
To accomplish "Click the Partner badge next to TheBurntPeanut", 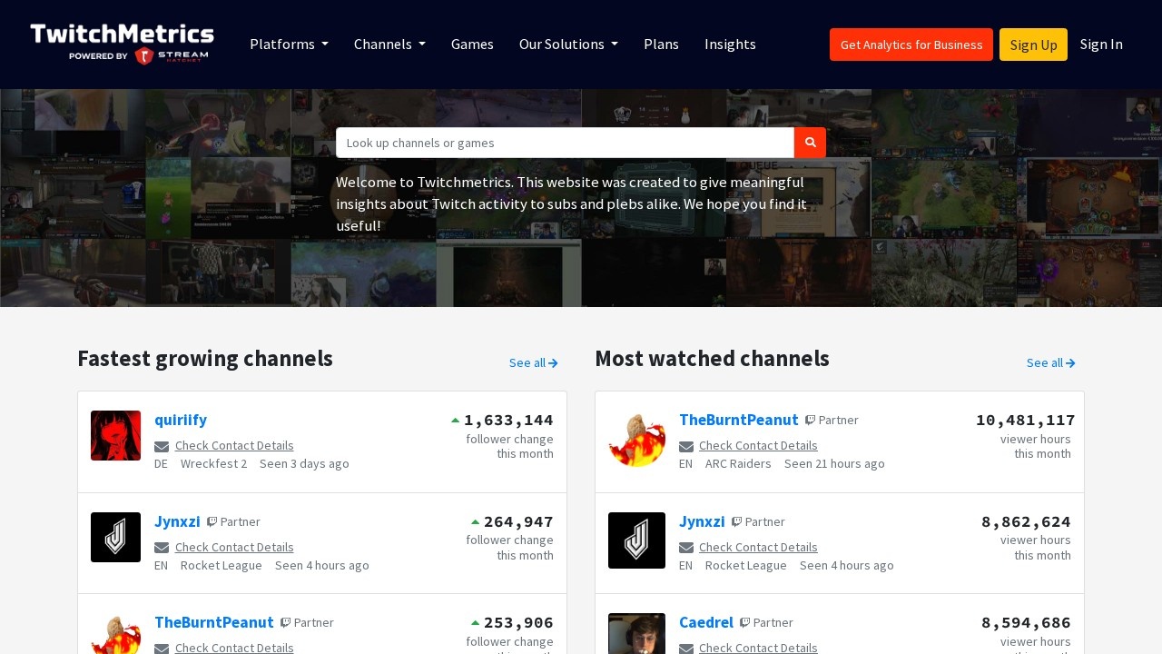I will click(809, 420).
